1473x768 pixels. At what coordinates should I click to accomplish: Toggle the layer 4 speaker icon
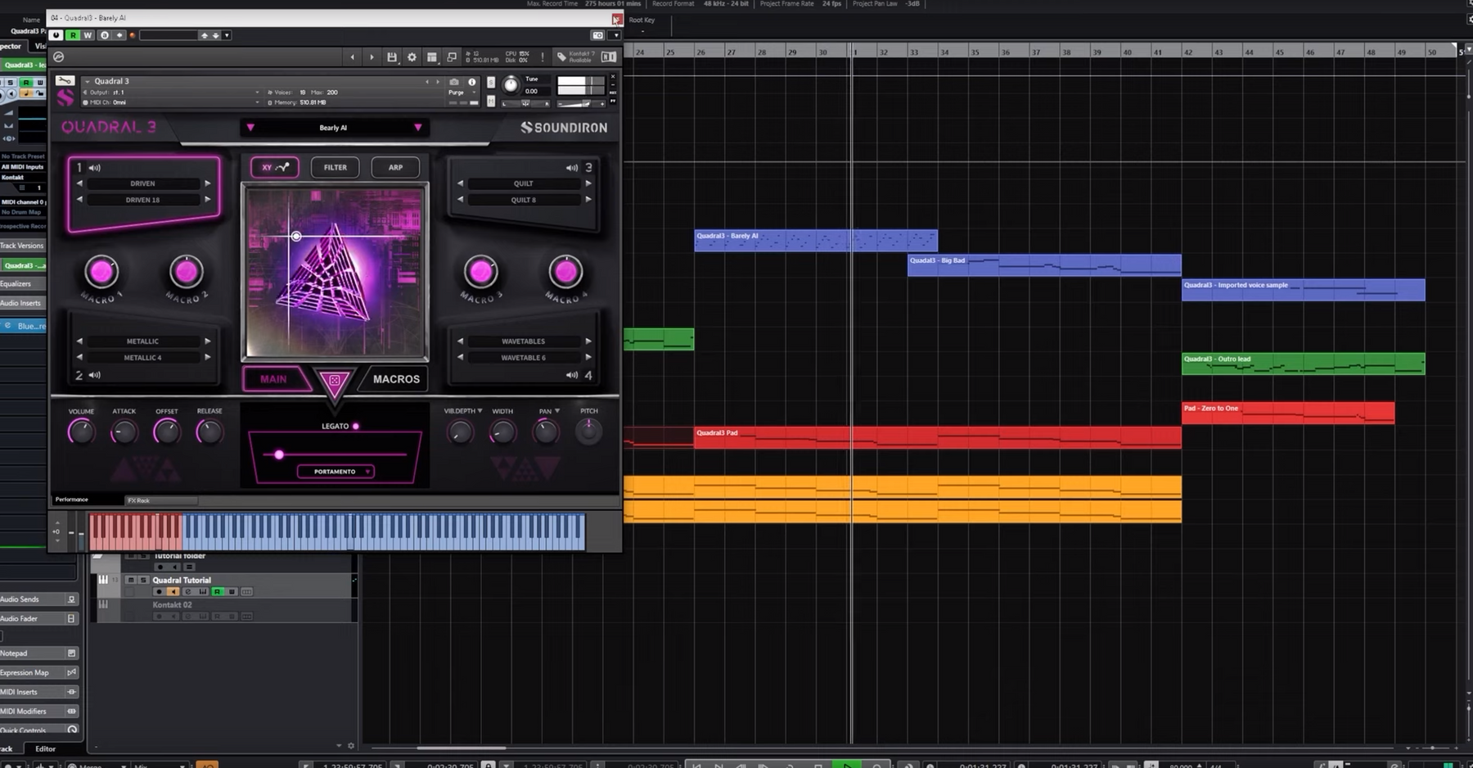[x=571, y=375]
